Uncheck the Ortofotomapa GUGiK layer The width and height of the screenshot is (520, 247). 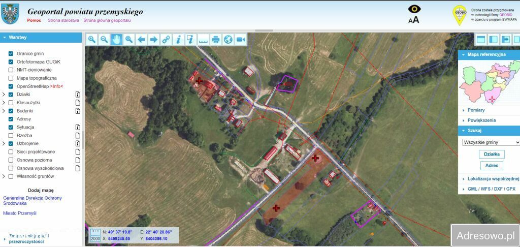click(x=11, y=62)
